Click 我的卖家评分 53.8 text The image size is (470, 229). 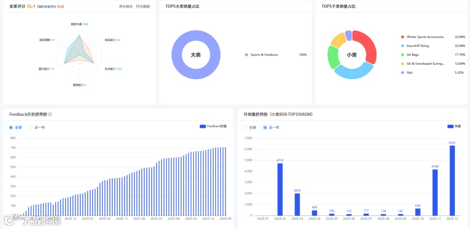tap(50, 7)
